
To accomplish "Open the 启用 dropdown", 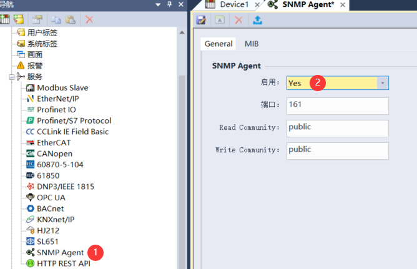I will (383, 83).
